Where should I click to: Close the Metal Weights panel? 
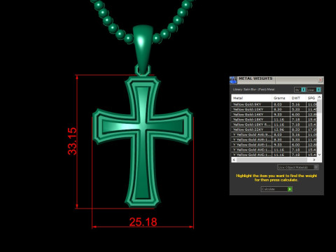pos(320,80)
